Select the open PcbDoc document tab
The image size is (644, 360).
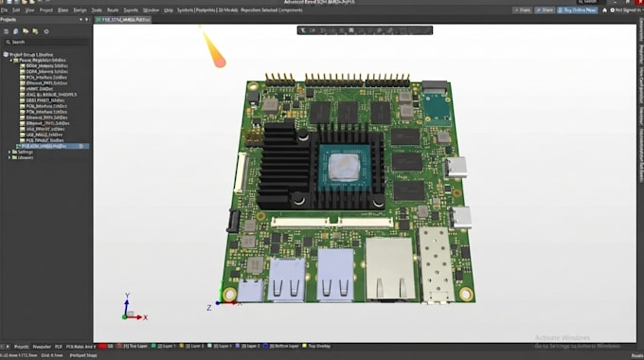pos(123,19)
